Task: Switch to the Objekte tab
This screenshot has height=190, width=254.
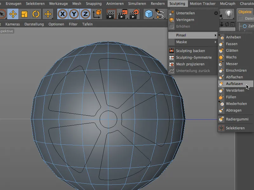Action: (x=245, y=12)
